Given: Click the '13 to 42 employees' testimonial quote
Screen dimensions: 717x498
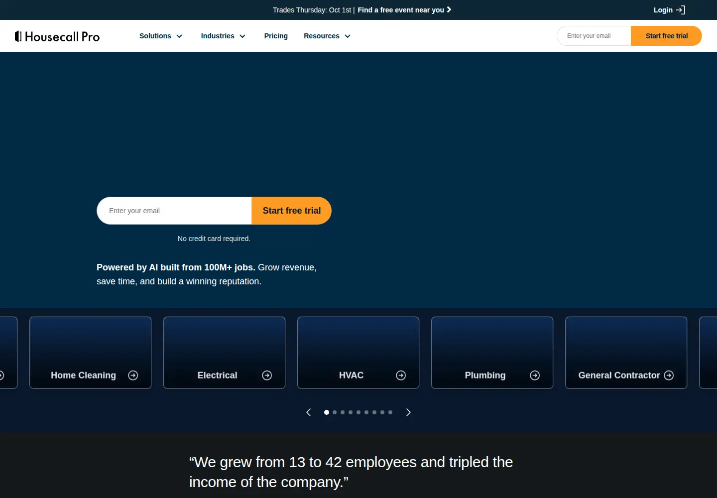Looking at the screenshot, I should (351, 472).
